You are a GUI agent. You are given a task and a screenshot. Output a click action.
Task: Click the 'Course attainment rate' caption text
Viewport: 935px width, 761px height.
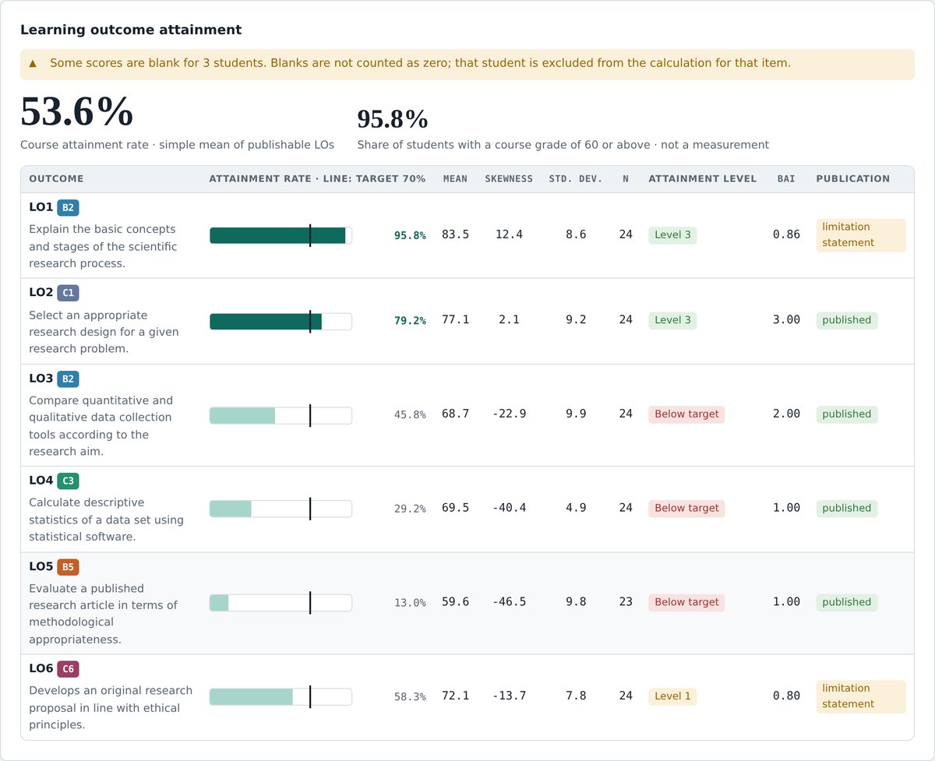[177, 145]
